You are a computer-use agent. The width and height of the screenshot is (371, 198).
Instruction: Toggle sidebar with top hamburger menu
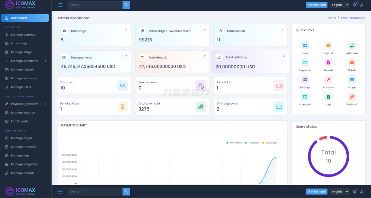(60, 5)
